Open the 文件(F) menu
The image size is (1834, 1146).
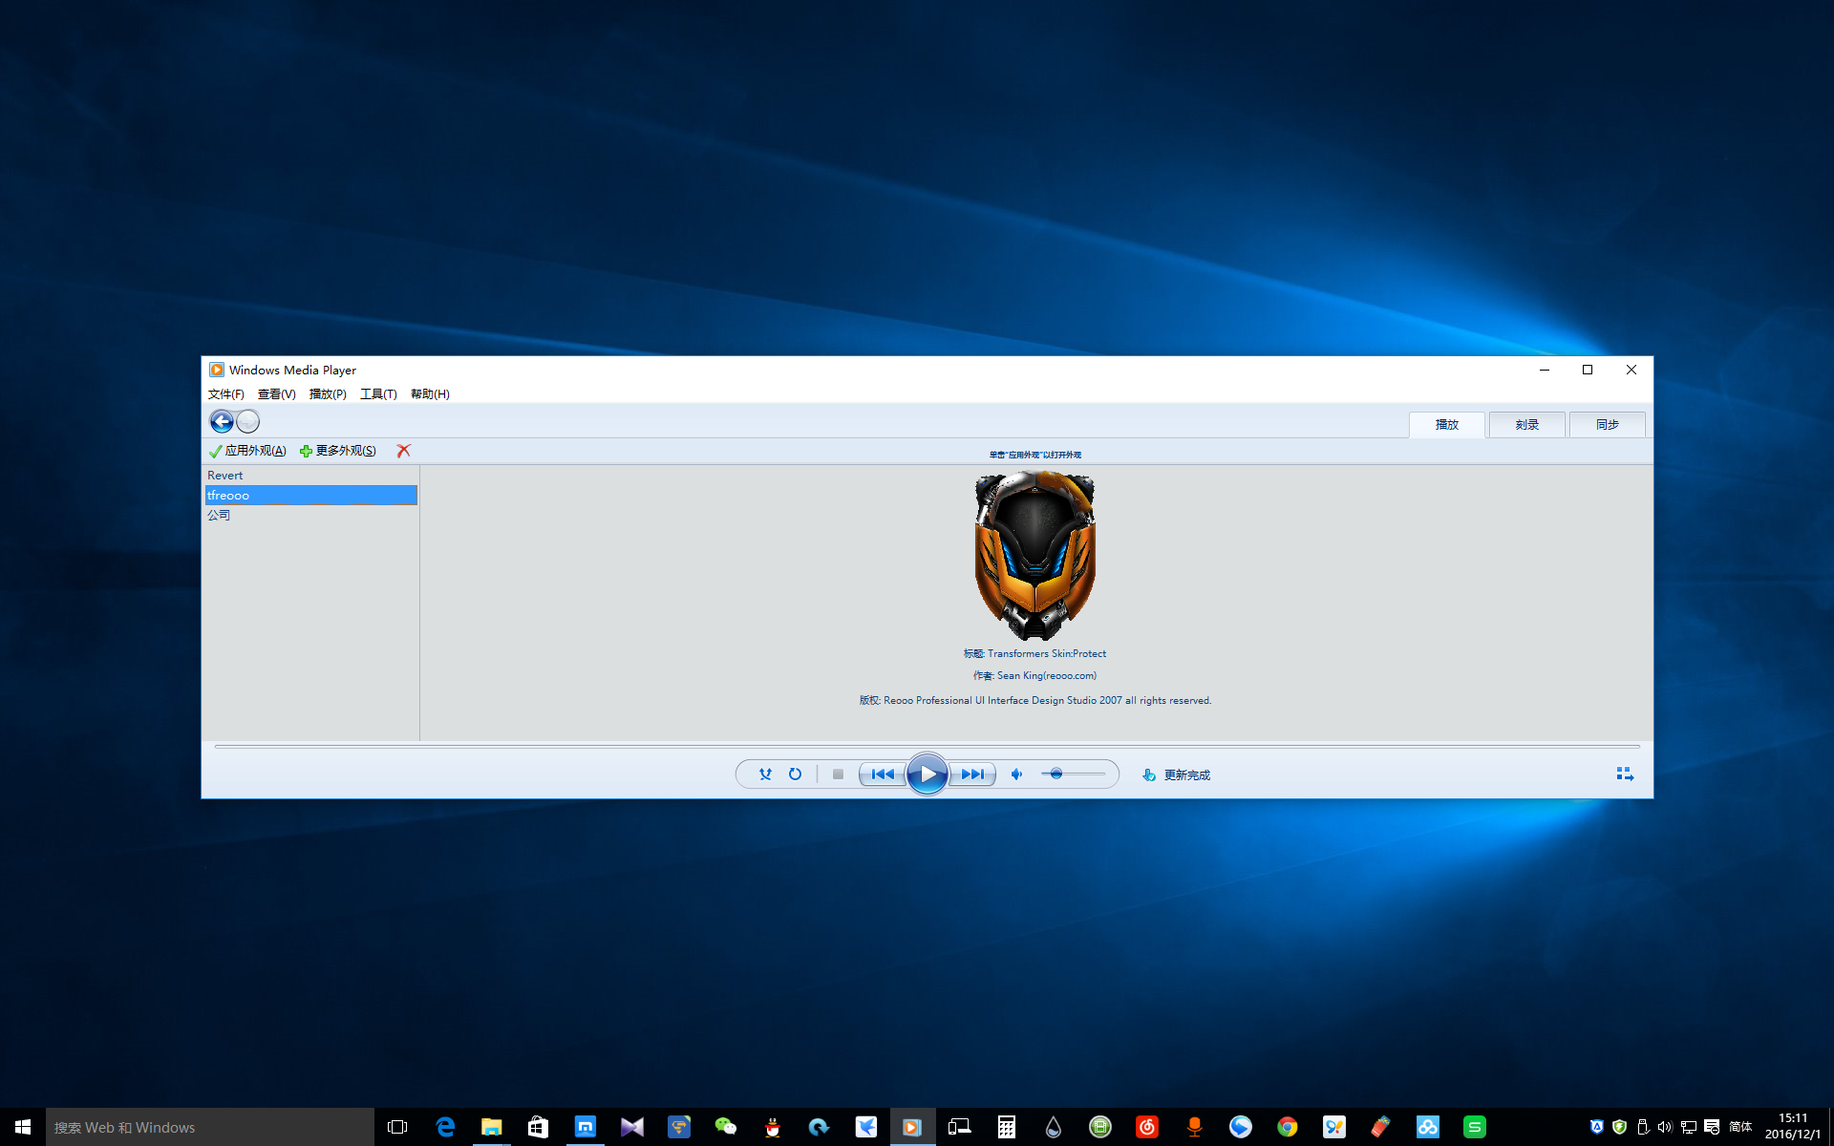226,394
